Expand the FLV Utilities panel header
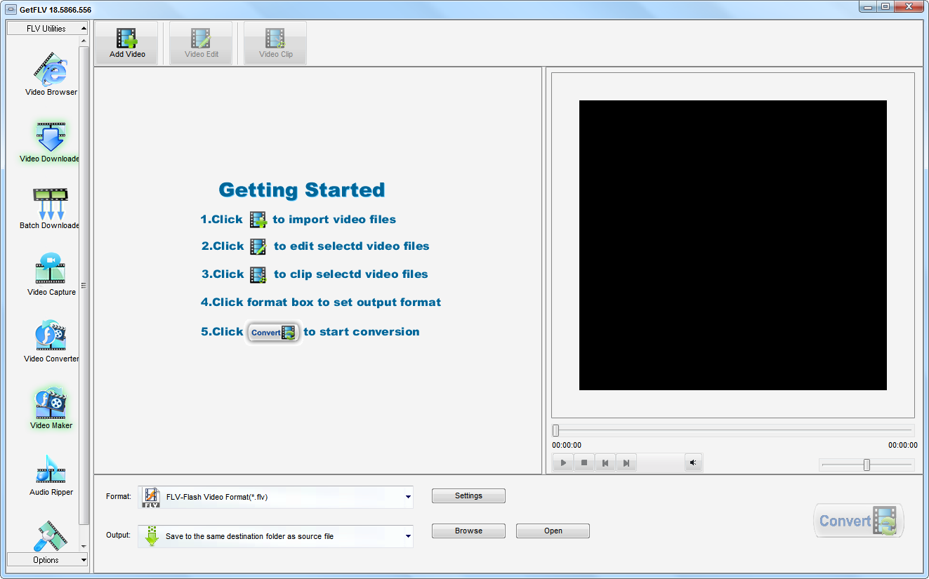 pyautogui.click(x=47, y=29)
